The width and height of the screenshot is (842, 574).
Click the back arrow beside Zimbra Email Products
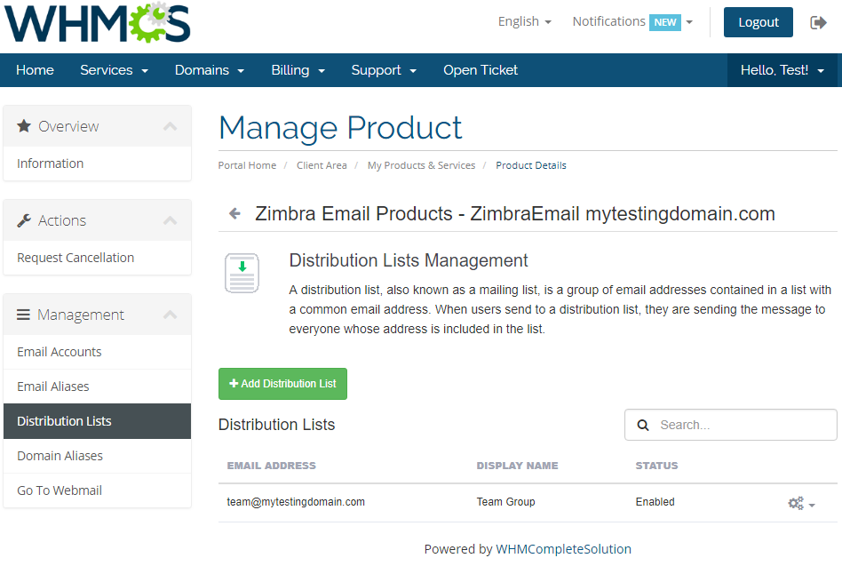coord(234,213)
